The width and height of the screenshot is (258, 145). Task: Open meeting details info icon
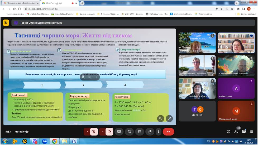pos(228,132)
